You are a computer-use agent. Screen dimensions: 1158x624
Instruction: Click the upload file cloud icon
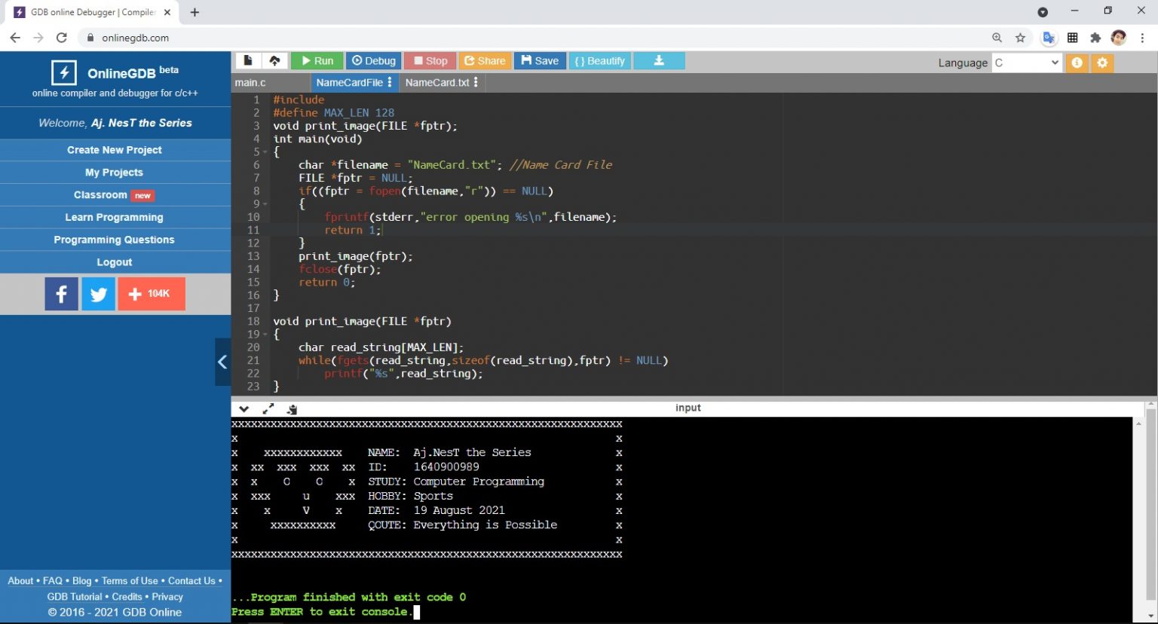tap(274, 61)
